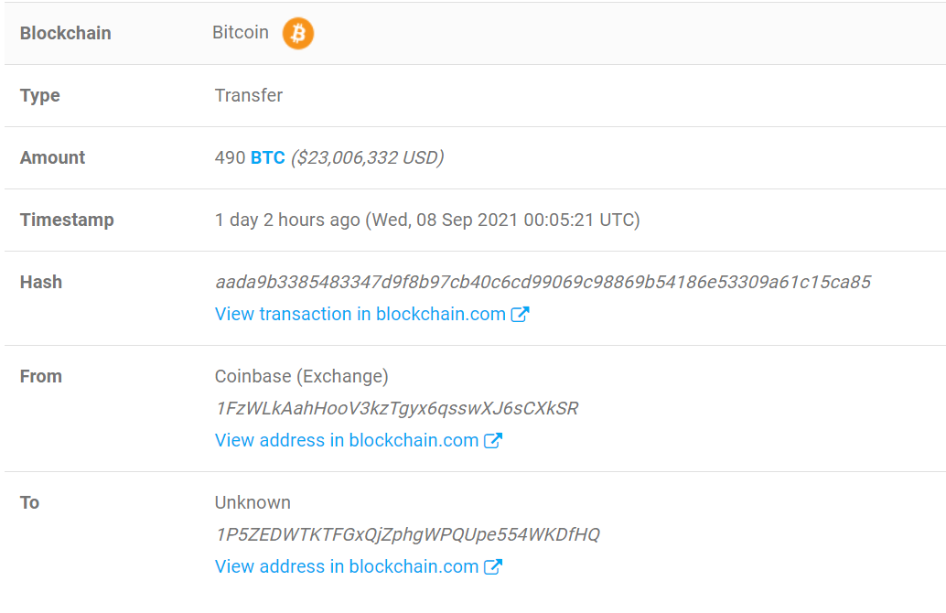The height and width of the screenshot is (613, 946).
Task: Open View transaction in blockchain.com link
Action: tap(360, 315)
